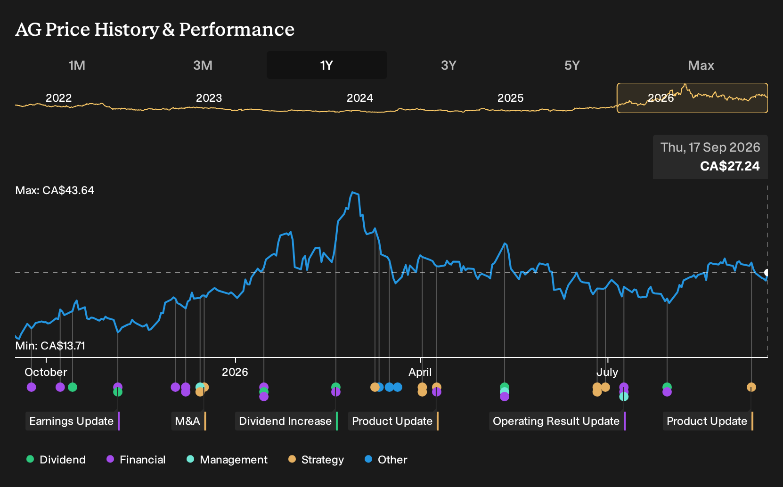Jump to 2025 in the overview timeline

click(x=510, y=98)
